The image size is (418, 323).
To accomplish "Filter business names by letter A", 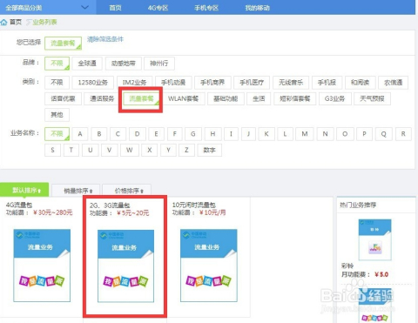I will point(80,134).
